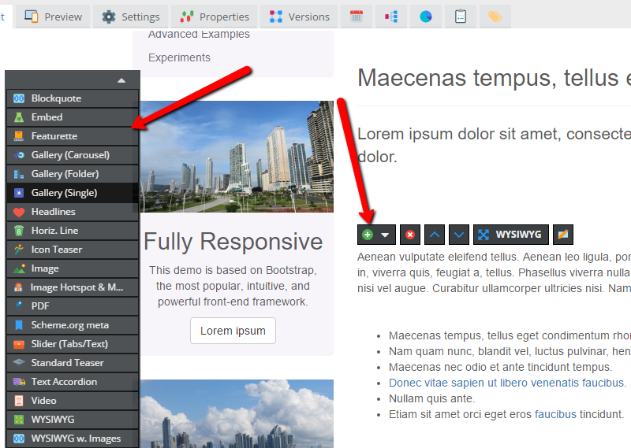Open the pie chart icon tab
The height and width of the screenshot is (448, 631).
(x=425, y=17)
